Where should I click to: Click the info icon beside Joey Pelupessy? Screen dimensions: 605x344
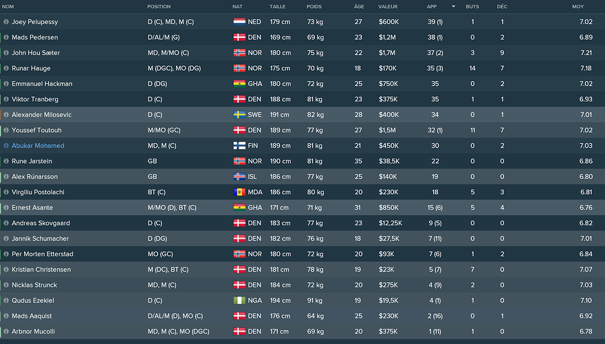click(6, 22)
